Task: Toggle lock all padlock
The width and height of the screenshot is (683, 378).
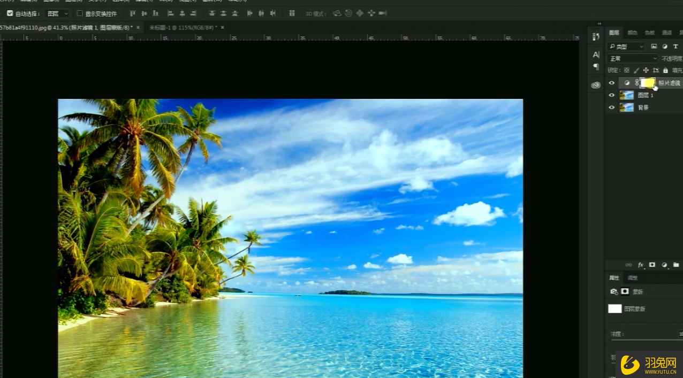Action: (665, 70)
